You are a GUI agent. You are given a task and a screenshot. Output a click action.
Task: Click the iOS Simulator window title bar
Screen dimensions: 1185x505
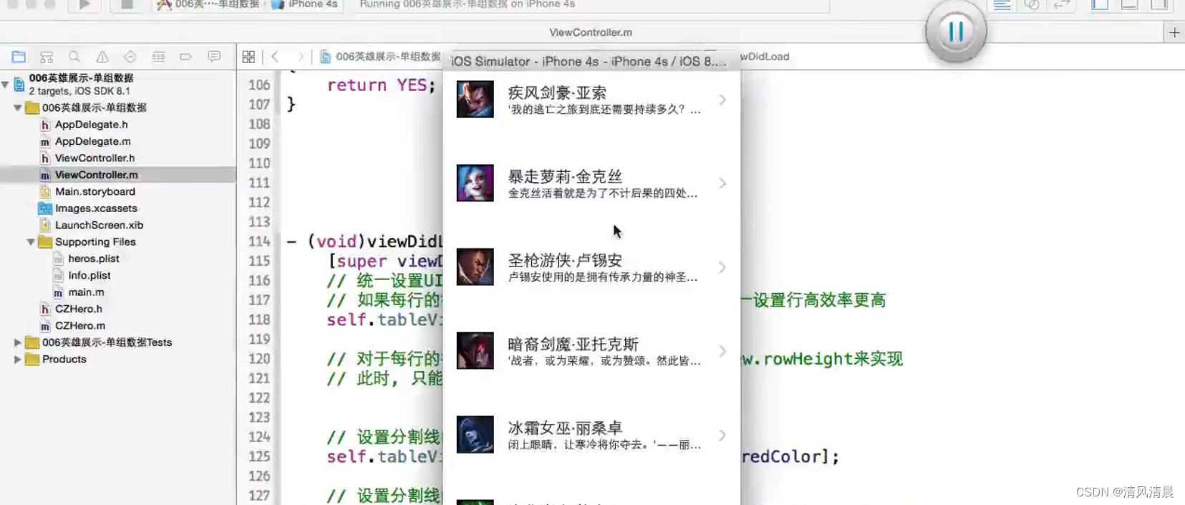coord(591,61)
